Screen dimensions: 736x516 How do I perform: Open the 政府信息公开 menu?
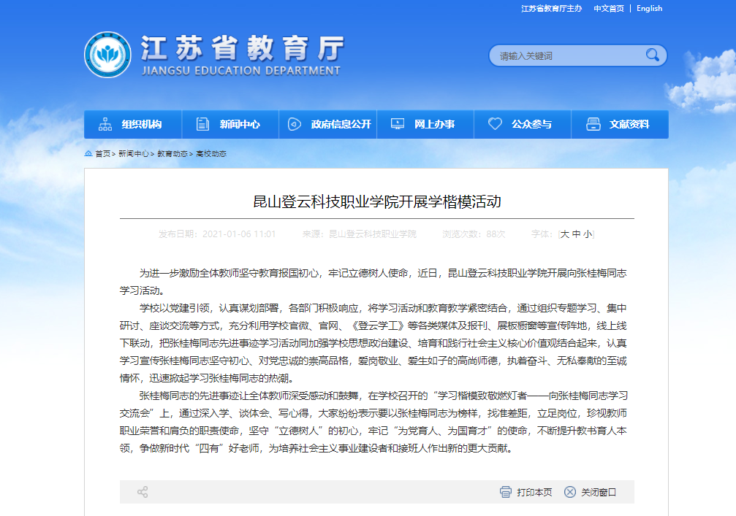coord(328,124)
